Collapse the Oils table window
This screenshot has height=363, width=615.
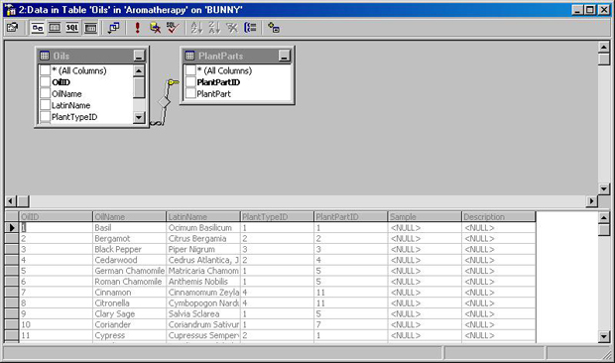point(139,56)
